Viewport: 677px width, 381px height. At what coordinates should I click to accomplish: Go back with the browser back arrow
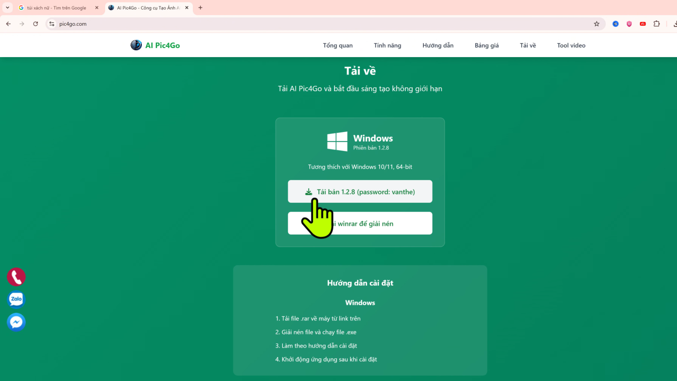[x=8, y=24]
